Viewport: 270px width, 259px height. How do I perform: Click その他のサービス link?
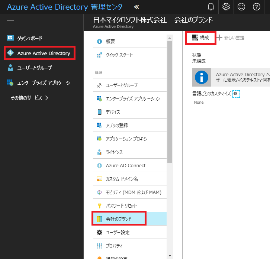pyautogui.click(x=26, y=98)
